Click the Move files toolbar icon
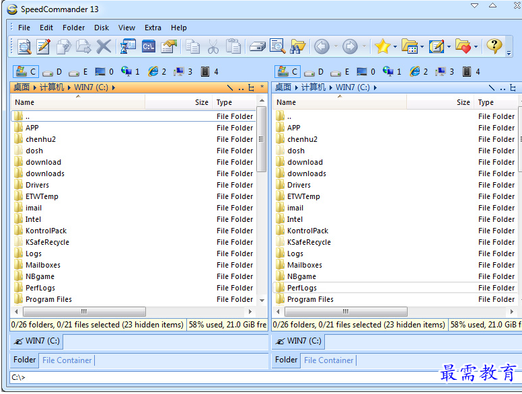The height and width of the screenshot is (394, 522). pos(83,46)
